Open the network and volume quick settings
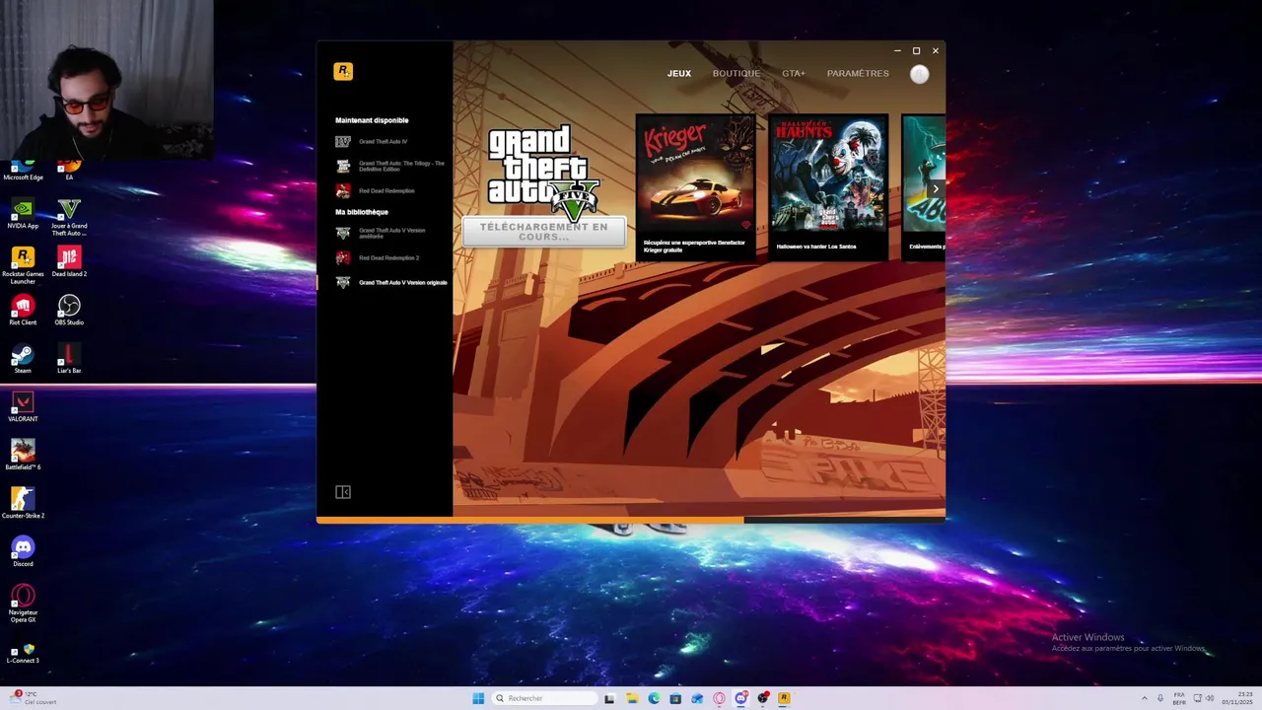 tap(1204, 698)
